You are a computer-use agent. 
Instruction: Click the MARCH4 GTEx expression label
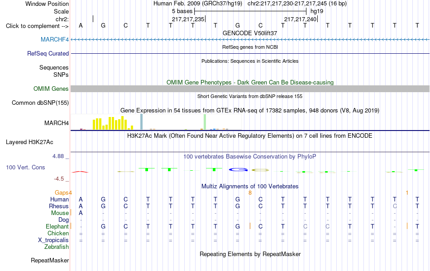click(57, 123)
